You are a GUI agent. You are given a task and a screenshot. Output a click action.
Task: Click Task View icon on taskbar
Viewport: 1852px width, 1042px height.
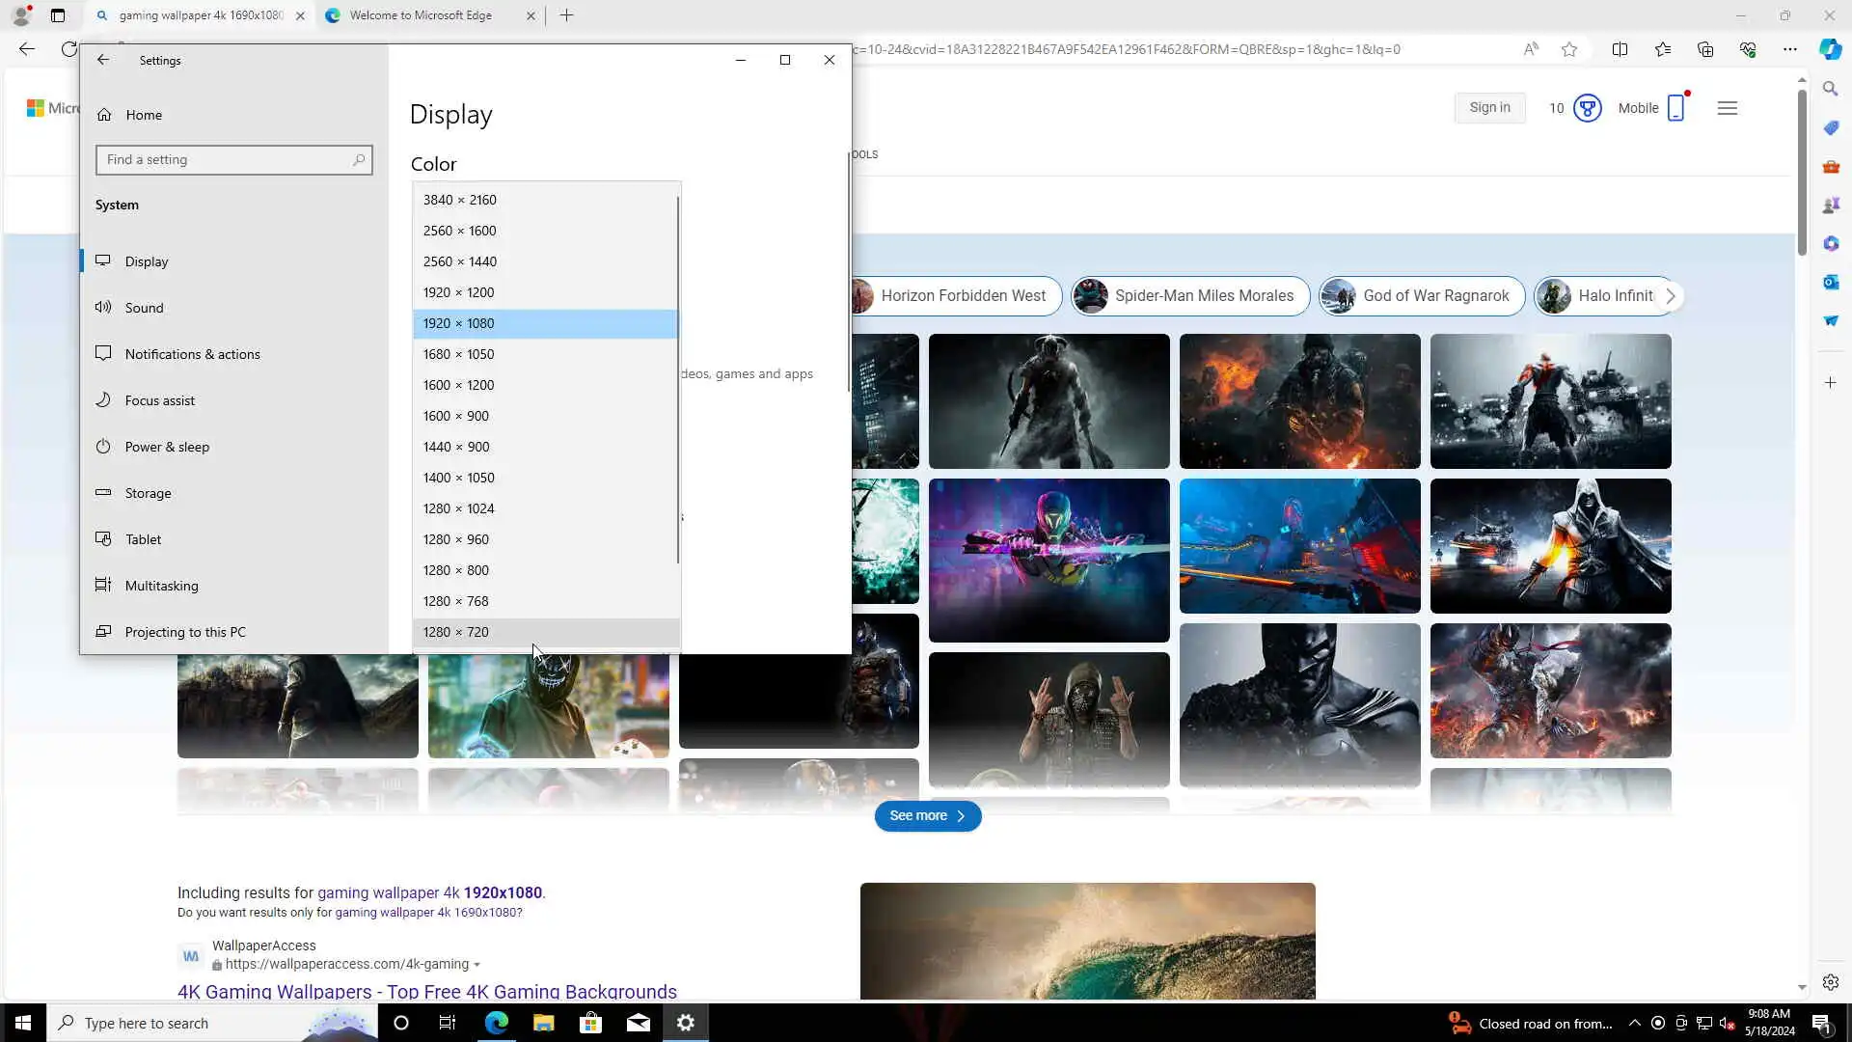(447, 1023)
